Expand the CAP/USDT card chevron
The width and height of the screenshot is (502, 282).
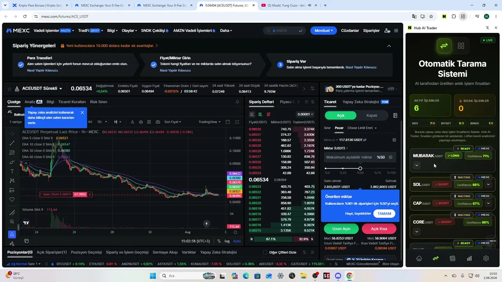pyautogui.click(x=488, y=203)
